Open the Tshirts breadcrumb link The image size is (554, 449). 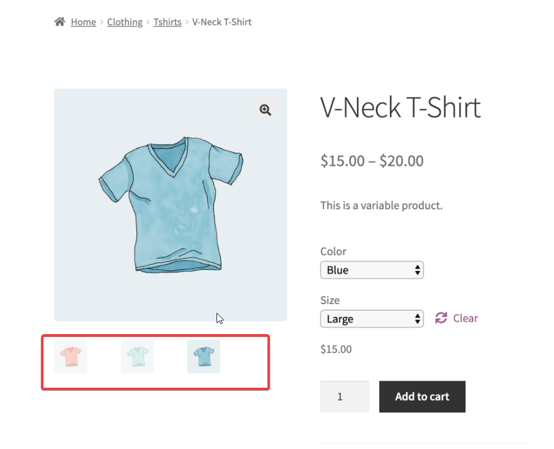167,22
